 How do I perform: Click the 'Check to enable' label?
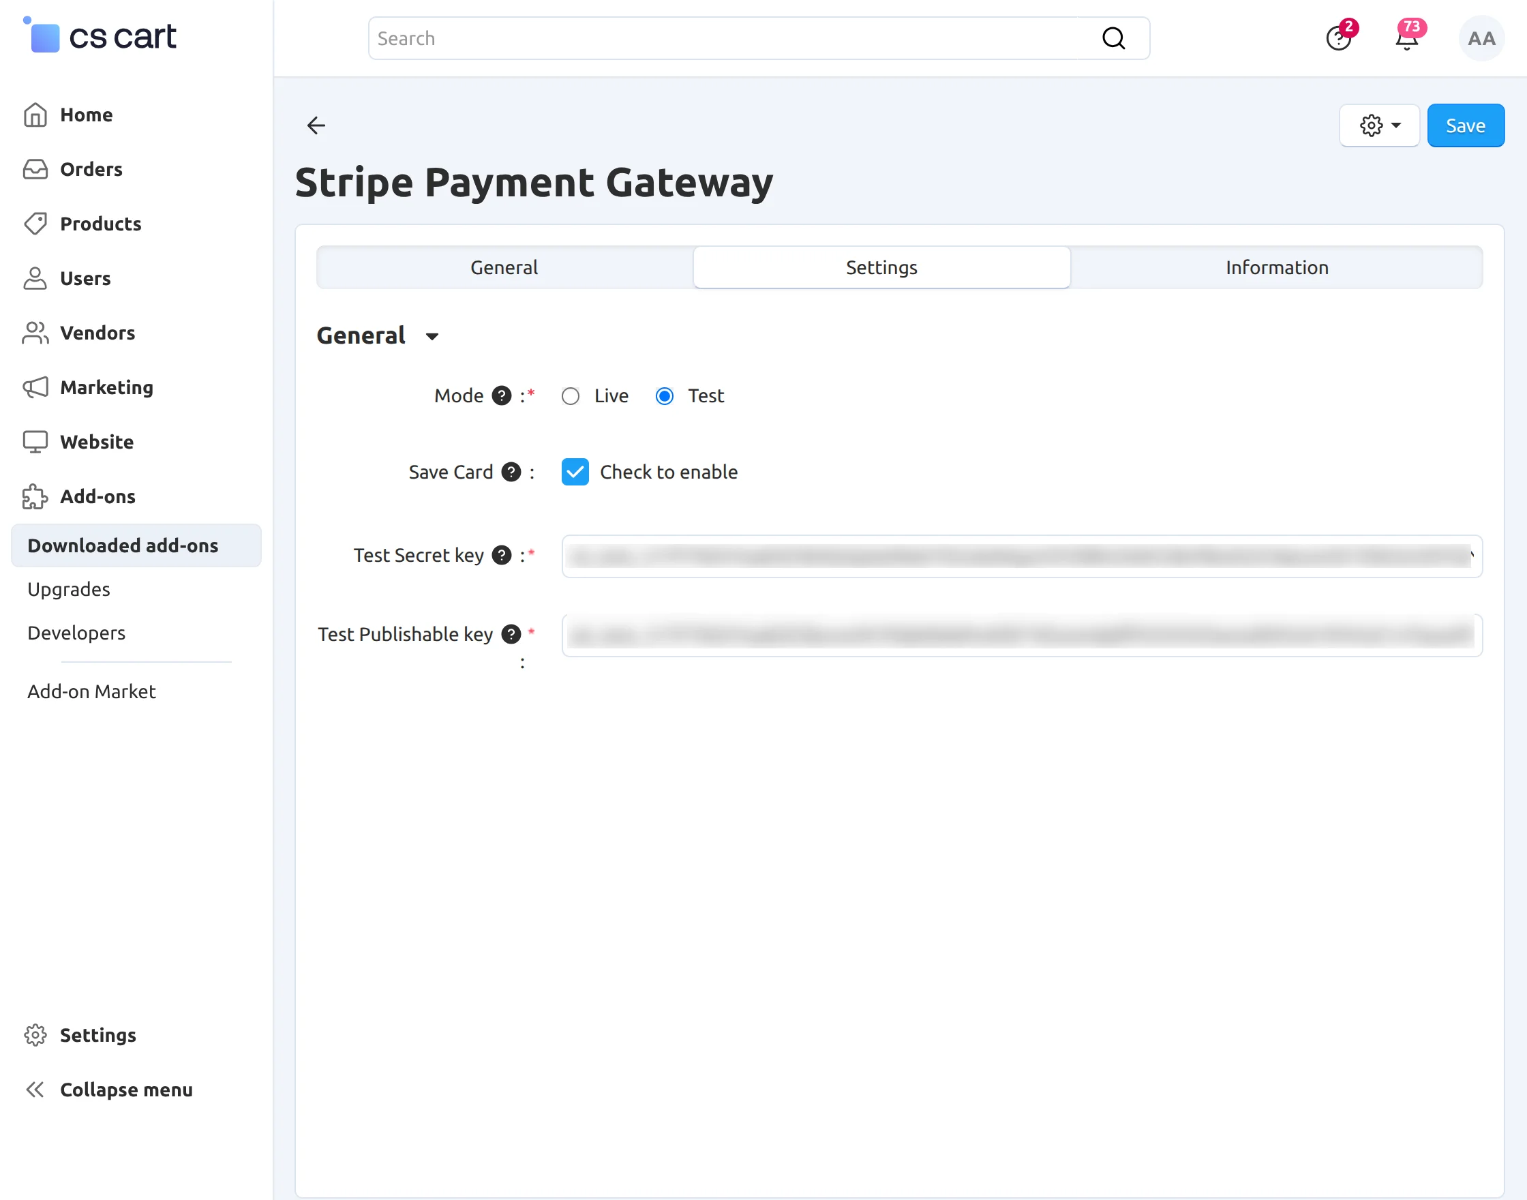[x=669, y=472]
